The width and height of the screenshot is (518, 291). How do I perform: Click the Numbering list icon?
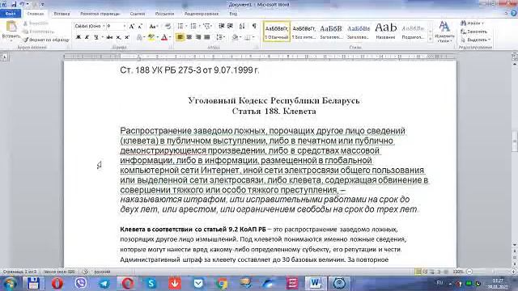(193, 26)
